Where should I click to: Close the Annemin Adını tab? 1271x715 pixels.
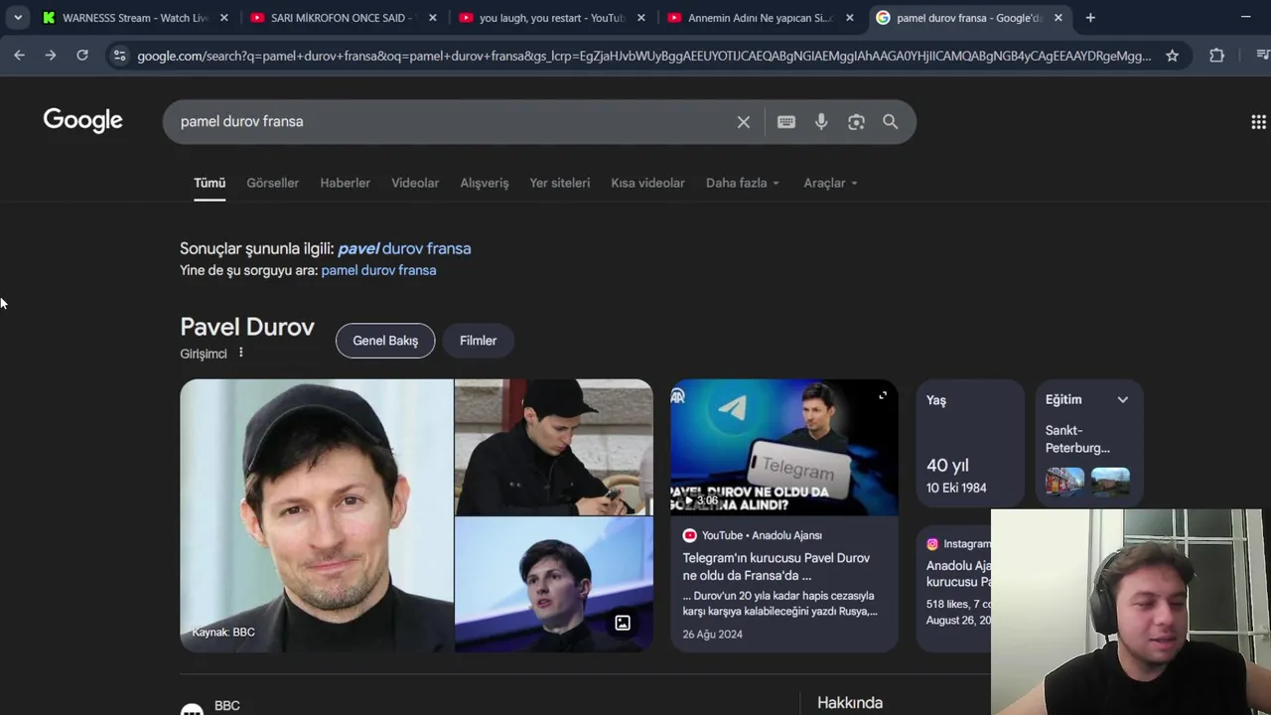849,18
